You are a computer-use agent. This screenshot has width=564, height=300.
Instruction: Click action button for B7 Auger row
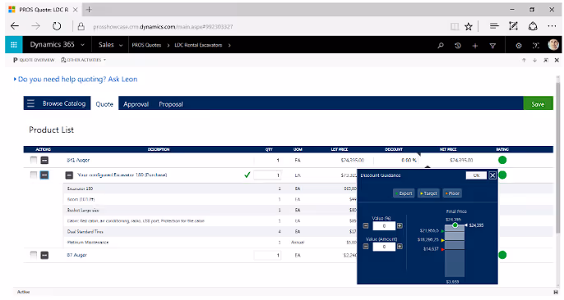tap(44, 255)
